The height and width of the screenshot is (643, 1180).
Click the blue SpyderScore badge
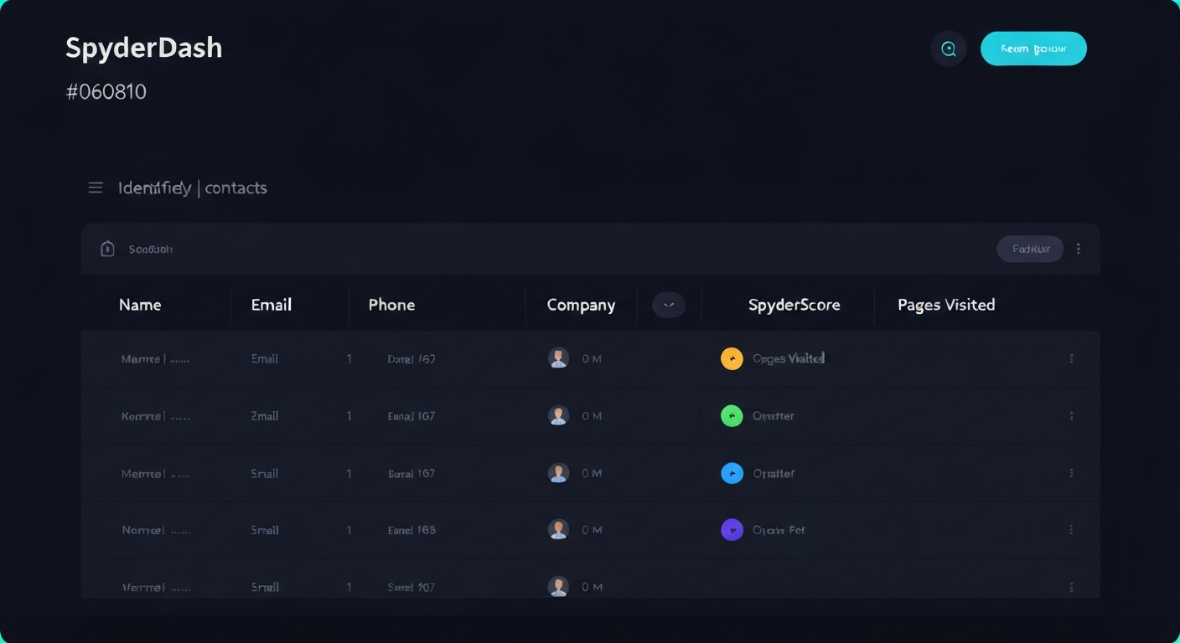tap(732, 473)
